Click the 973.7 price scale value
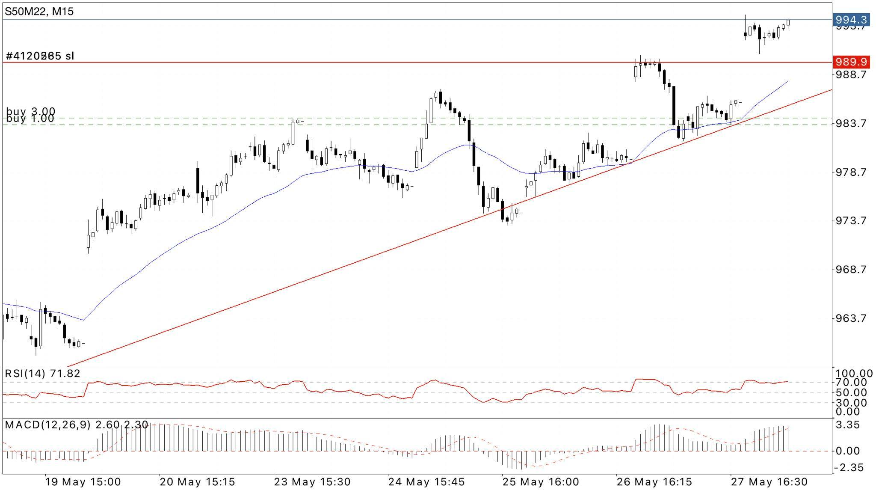This screenshot has height=493, width=876. 852,220
